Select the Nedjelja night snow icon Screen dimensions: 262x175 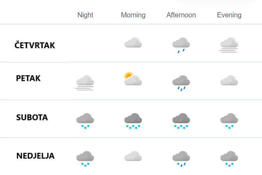(x=85, y=159)
